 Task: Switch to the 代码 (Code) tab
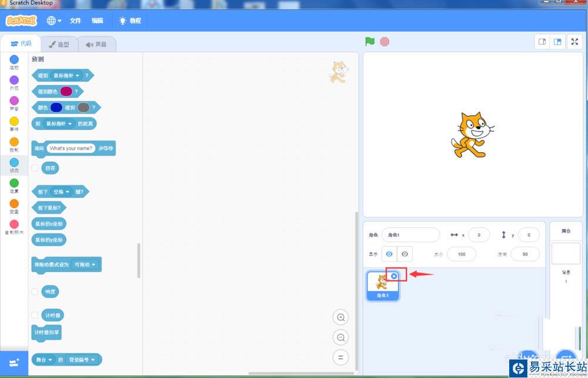[21, 44]
